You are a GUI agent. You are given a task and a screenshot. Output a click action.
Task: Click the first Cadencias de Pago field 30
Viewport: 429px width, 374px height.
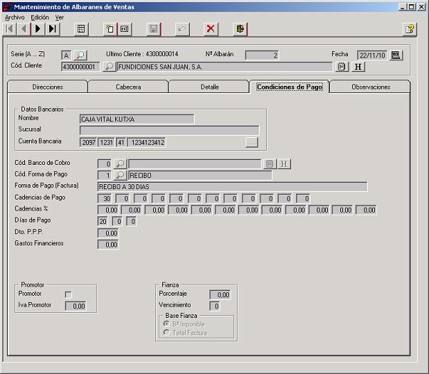(105, 199)
